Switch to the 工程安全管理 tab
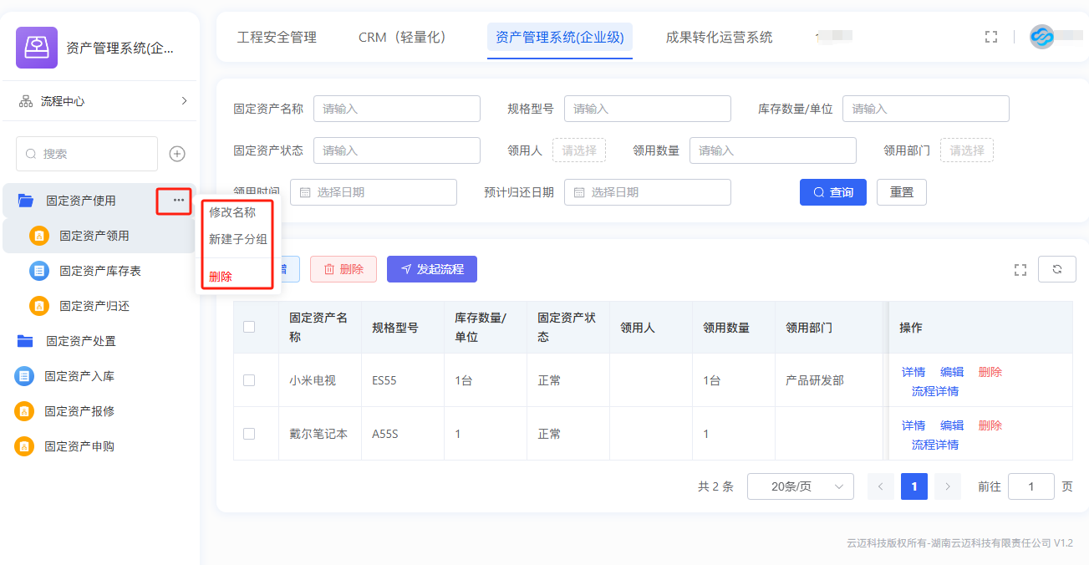The height and width of the screenshot is (565, 1089). (277, 38)
